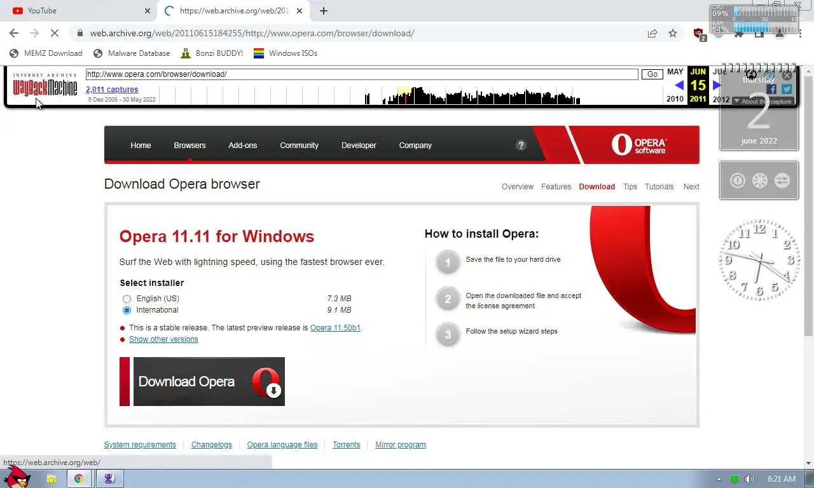Click Chrome icon in taskbar
This screenshot has height=488, width=814.
point(79,478)
